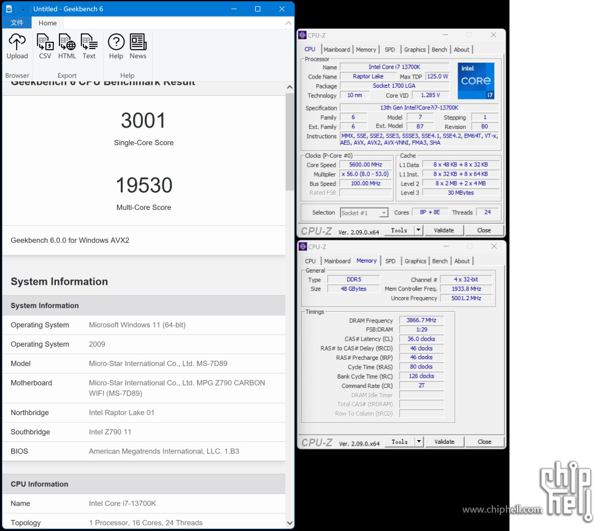This screenshot has width=601, height=531.
Task: Export results as Text
Action: click(89, 46)
